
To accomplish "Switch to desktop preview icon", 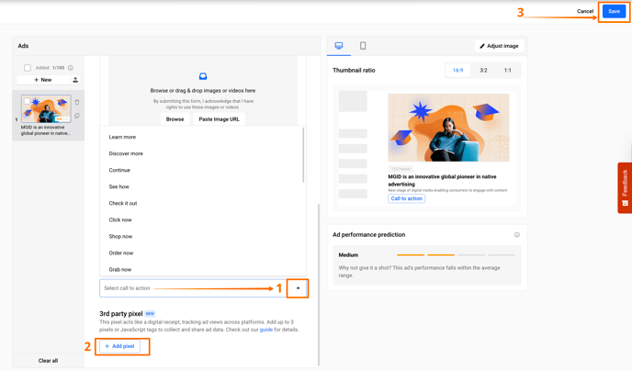I will tap(339, 46).
